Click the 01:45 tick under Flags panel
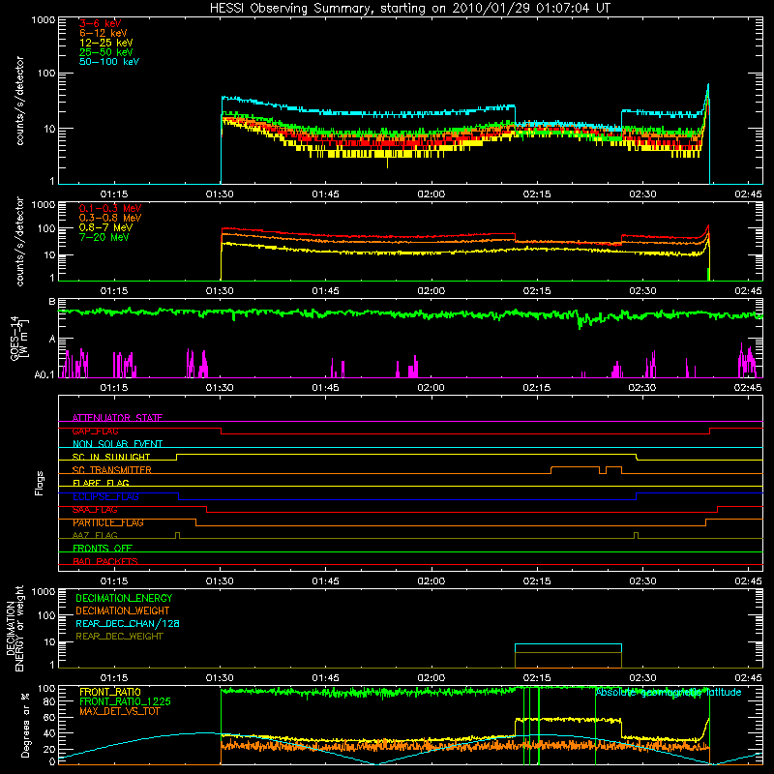Viewport: 774px width, 774px height. (325, 581)
